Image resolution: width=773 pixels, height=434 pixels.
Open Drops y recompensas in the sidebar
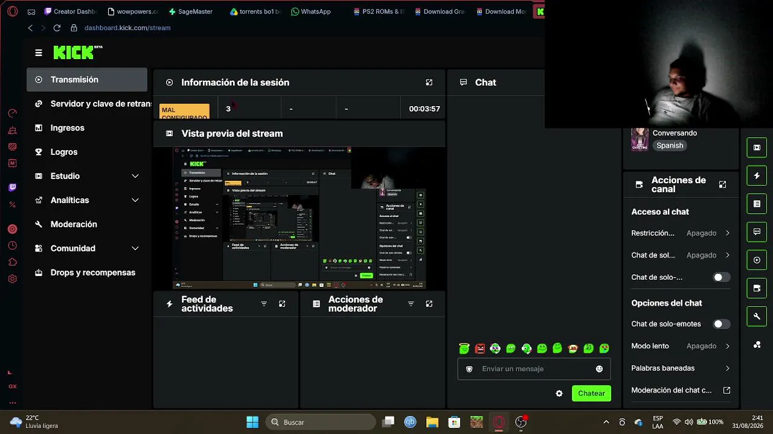pos(87,272)
